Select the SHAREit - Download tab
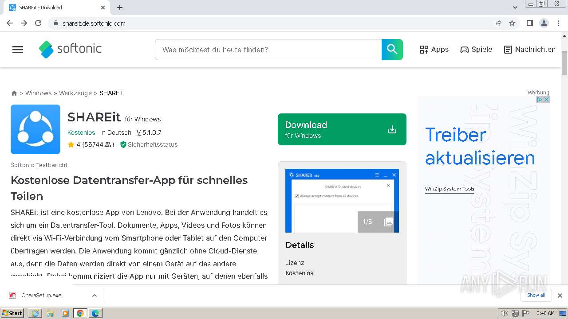The height and width of the screenshot is (319, 568). point(57,8)
